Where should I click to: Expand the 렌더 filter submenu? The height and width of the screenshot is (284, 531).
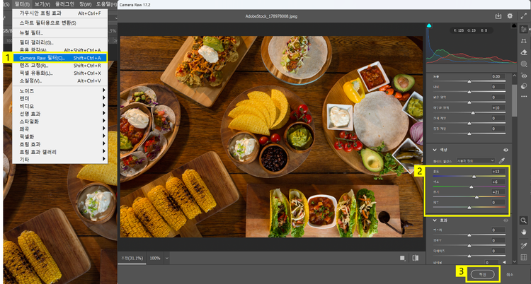(60, 98)
